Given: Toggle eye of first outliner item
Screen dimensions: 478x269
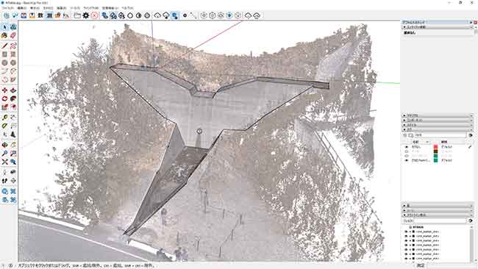Looking at the screenshot, I should coord(406,232).
